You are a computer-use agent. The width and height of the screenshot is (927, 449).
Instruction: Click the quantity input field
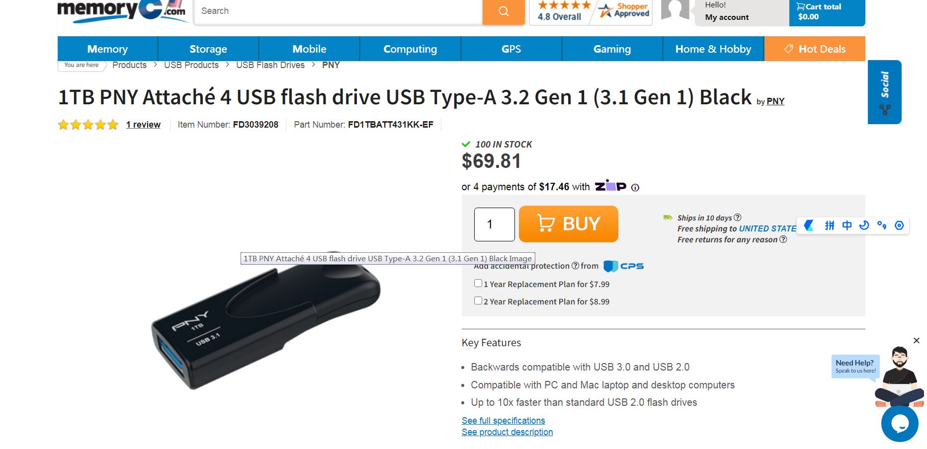[494, 224]
